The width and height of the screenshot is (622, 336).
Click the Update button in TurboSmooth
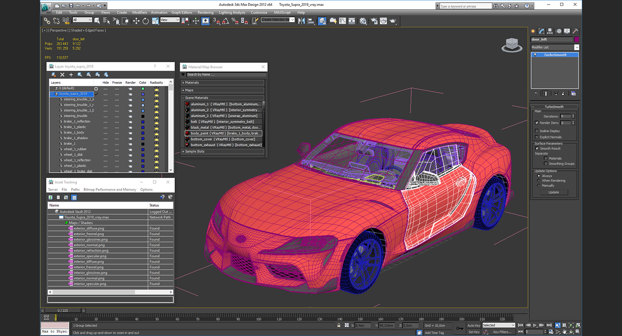[x=553, y=192]
